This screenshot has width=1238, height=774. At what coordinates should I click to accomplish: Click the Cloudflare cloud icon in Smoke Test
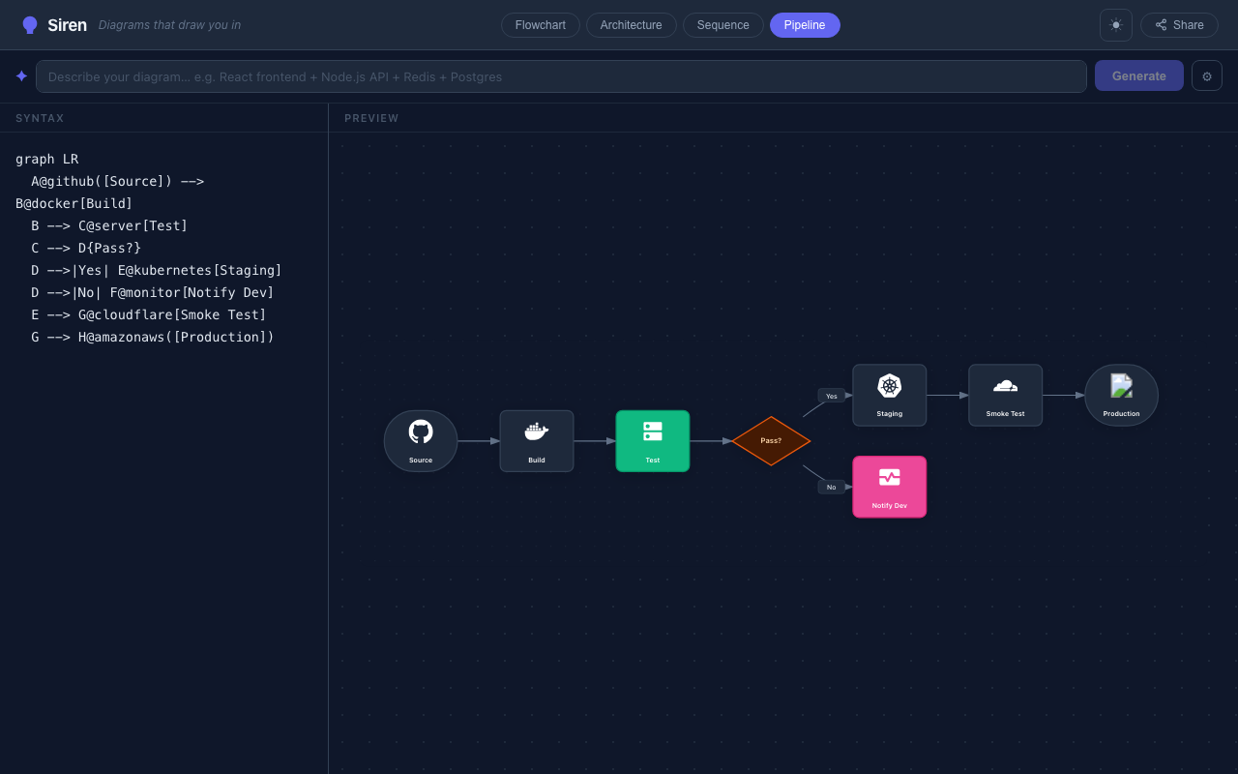1006,385
